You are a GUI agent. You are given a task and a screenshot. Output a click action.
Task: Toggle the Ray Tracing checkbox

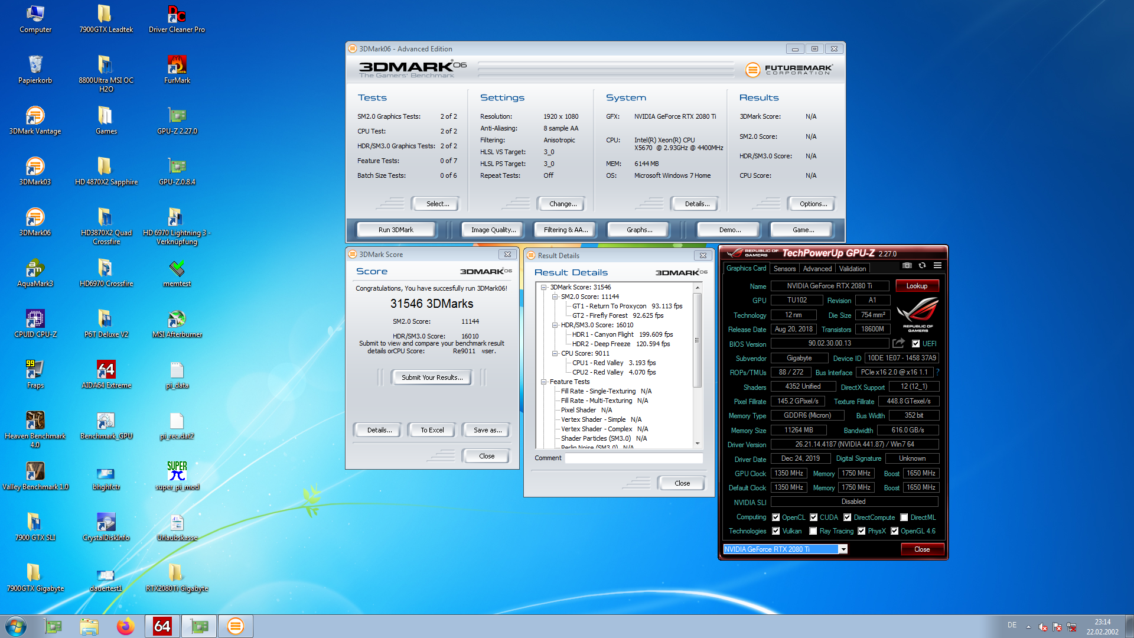pos(813,531)
